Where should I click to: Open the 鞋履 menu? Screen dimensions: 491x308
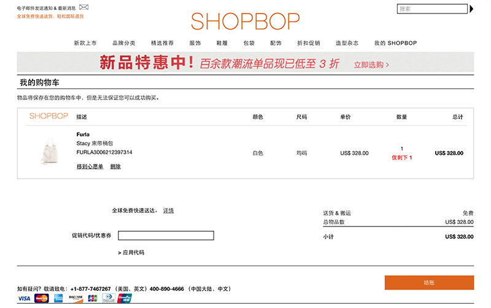(x=222, y=43)
